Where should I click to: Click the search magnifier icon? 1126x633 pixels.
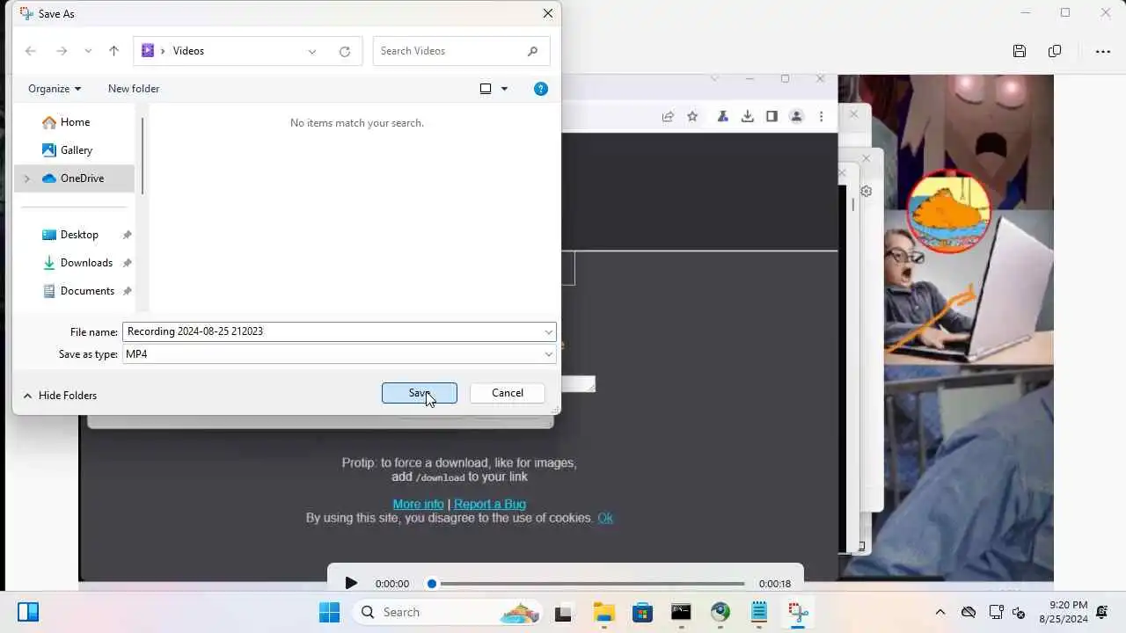(533, 51)
